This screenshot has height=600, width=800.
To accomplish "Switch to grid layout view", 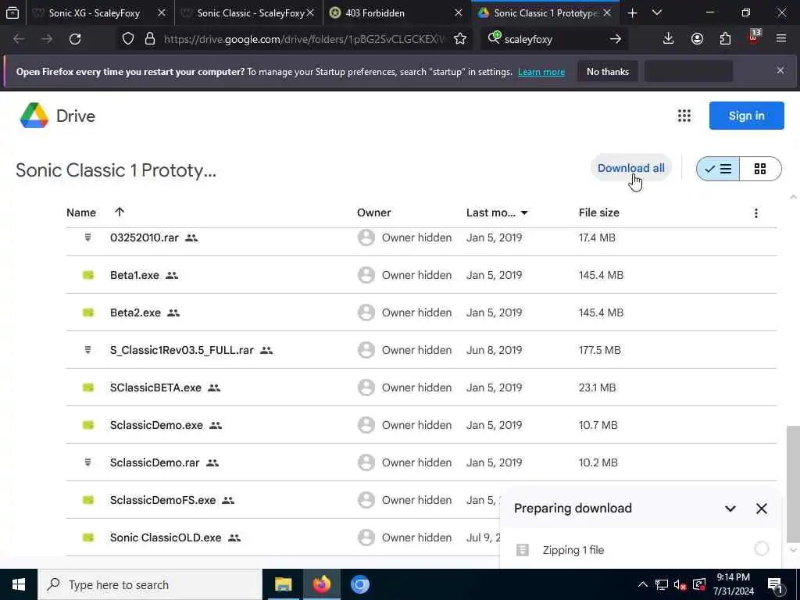I will coord(760,169).
